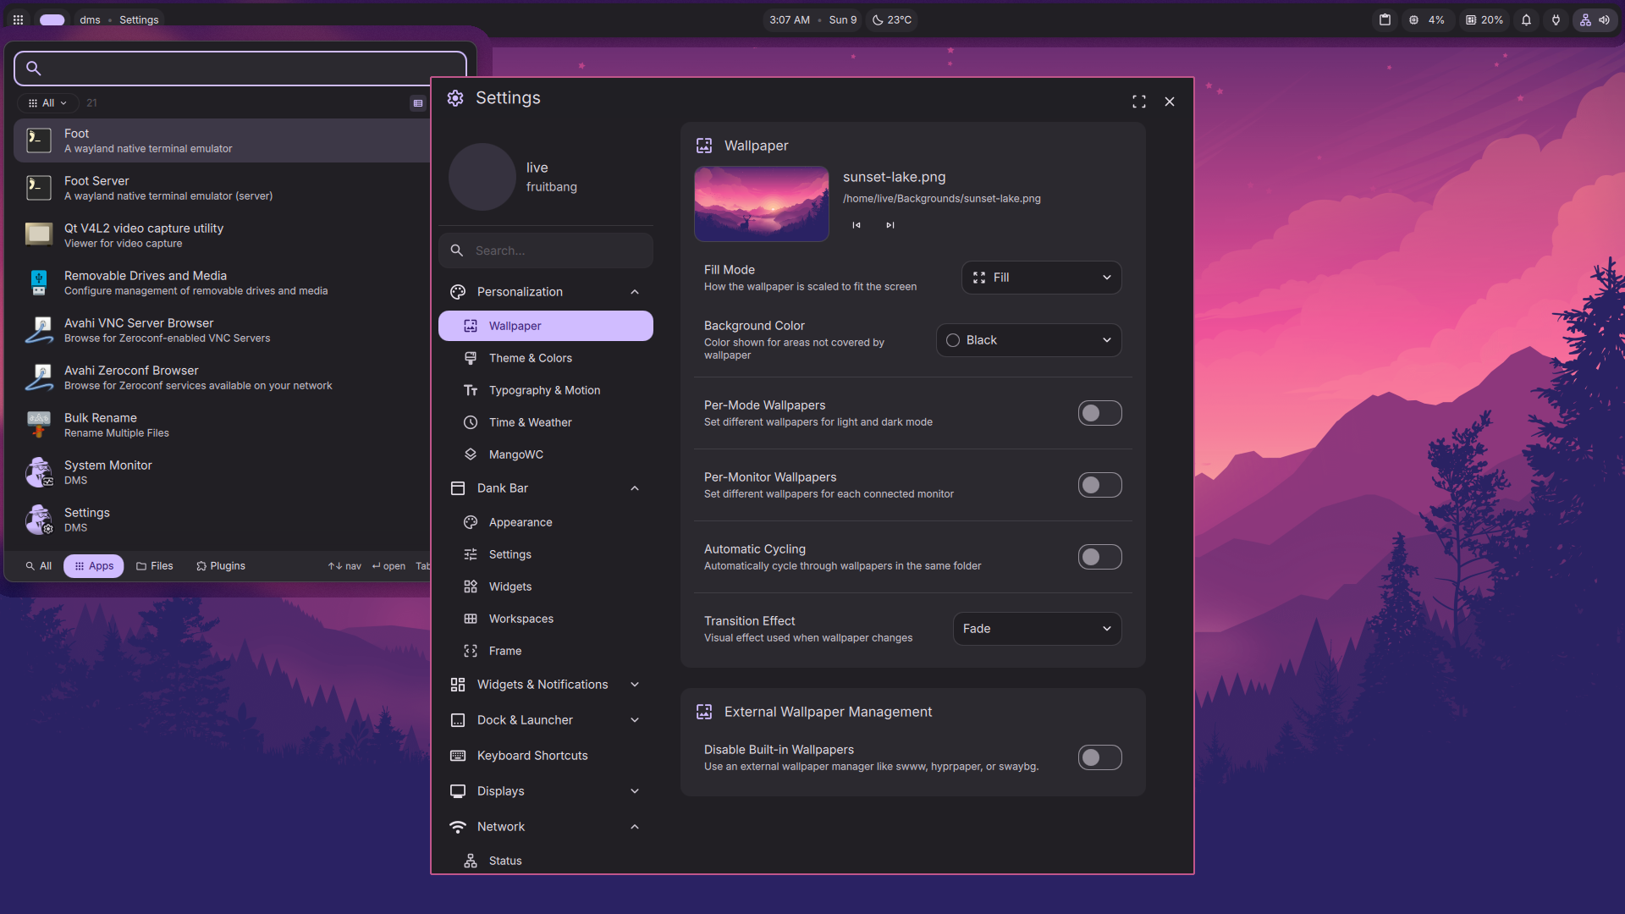1625x914 pixels.
Task: Switch launcher to Files tab
Action: 155,566
